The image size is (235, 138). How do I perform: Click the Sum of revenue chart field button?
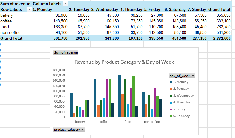click(66, 52)
